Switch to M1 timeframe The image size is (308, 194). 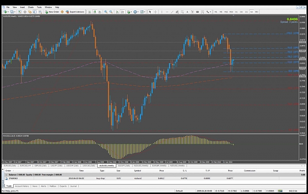click(x=216, y=12)
